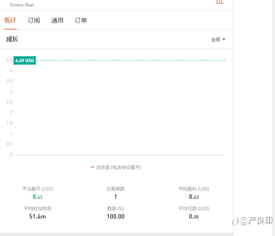
Task: Expand the 全部 period dropdown
Action: (218, 40)
